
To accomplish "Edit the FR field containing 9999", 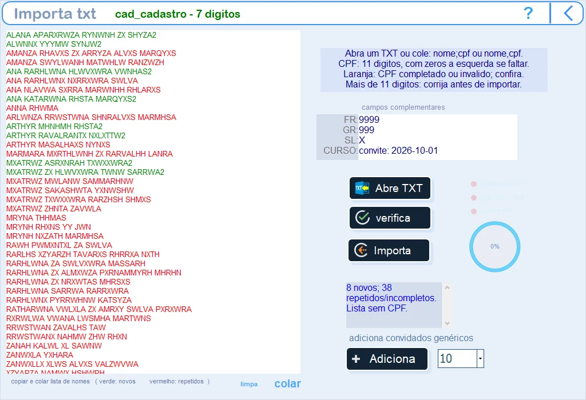I will pos(438,120).
